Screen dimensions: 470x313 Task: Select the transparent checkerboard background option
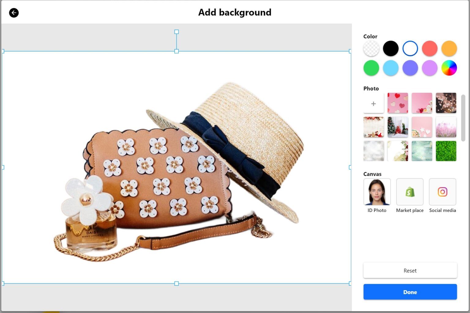(371, 48)
